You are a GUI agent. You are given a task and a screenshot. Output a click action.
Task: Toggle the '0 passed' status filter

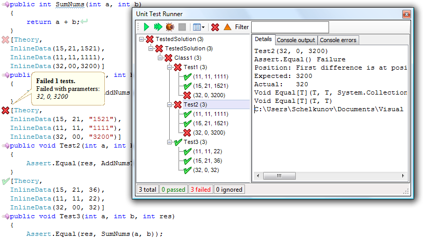click(174, 190)
